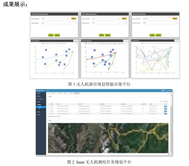Tick the select-all checkbox in the table header
This screenshot has height=166, width=189.
49,104
